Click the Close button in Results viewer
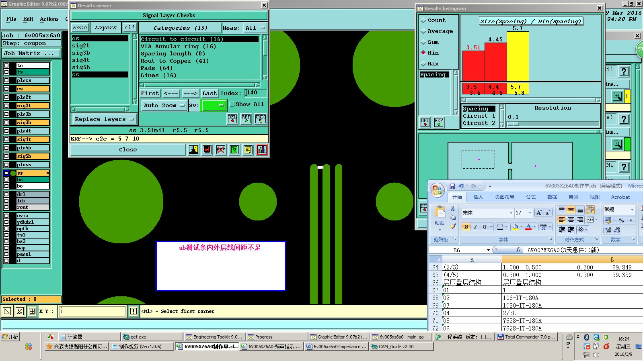643x361 pixels. pyautogui.click(x=128, y=150)
